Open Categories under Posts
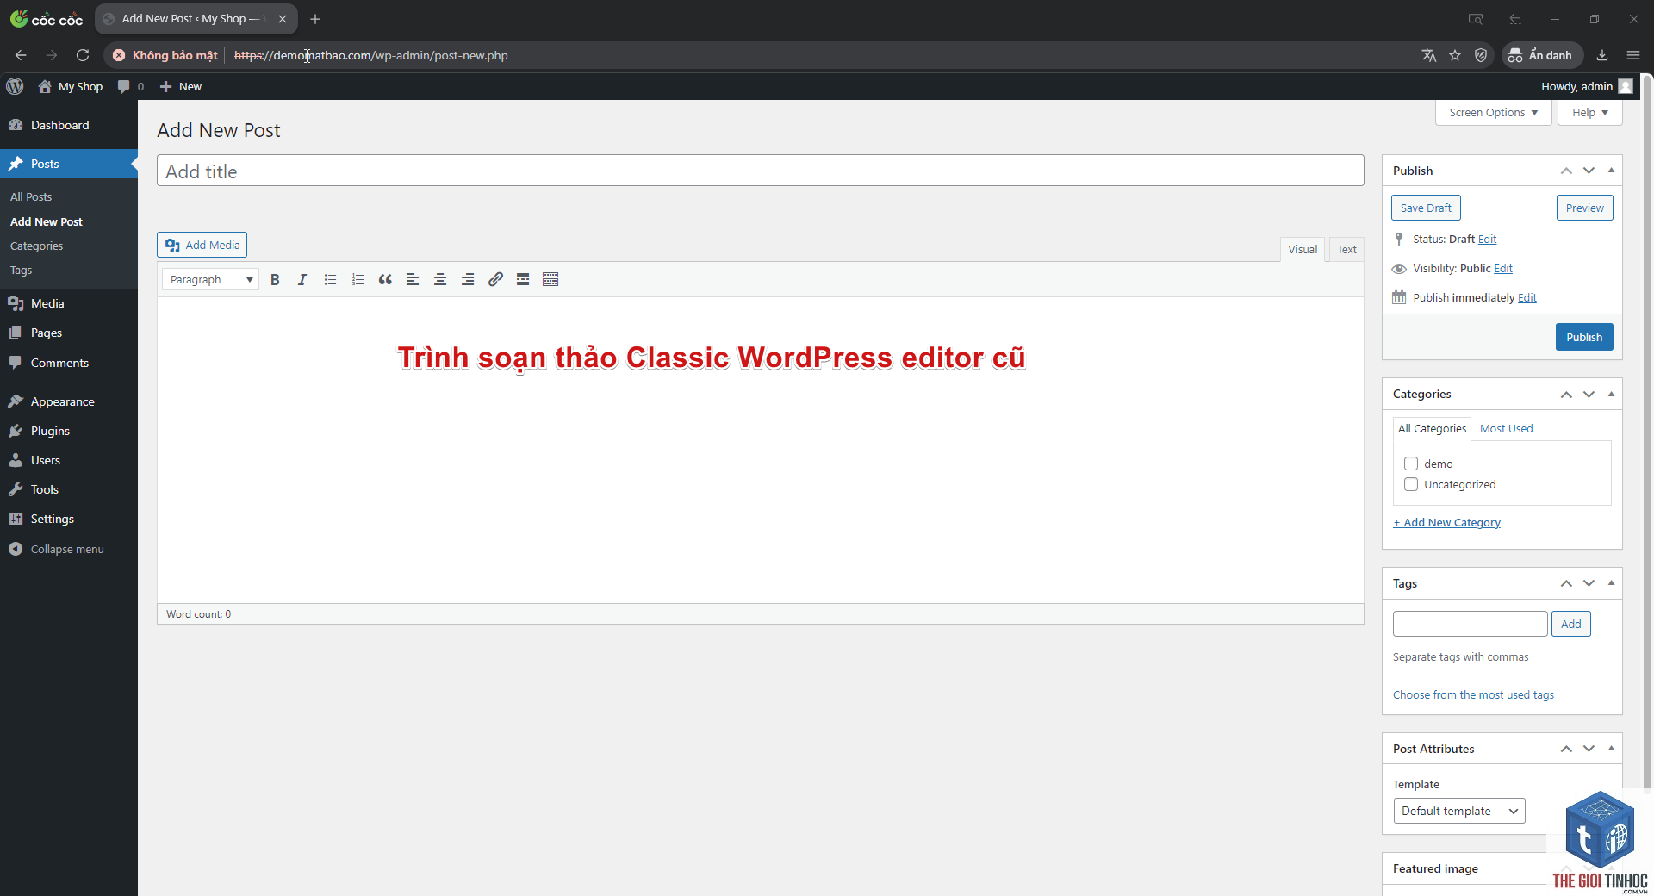 [x=36, y=246]
